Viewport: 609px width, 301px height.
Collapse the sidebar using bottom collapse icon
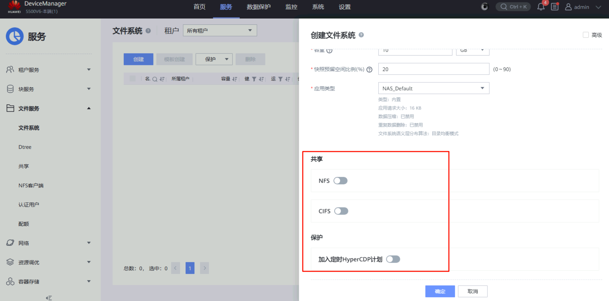(x=49, y=298)
